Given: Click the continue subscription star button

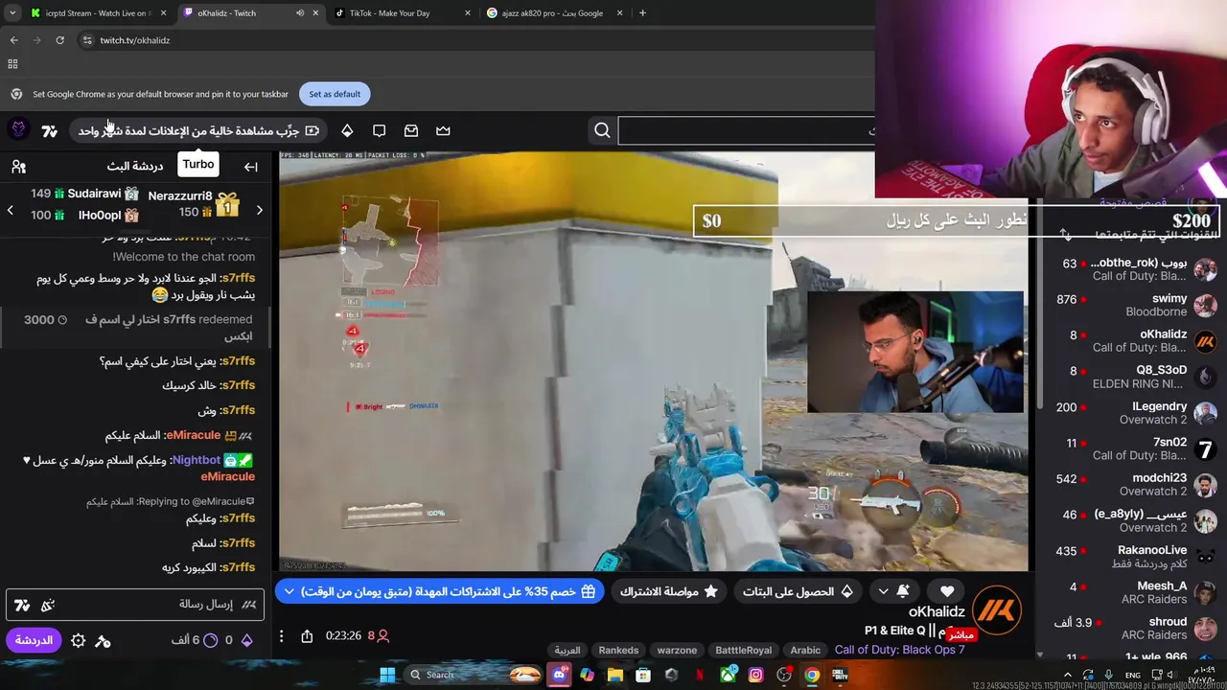Looking at the screenshot, I should pos(670,591).
